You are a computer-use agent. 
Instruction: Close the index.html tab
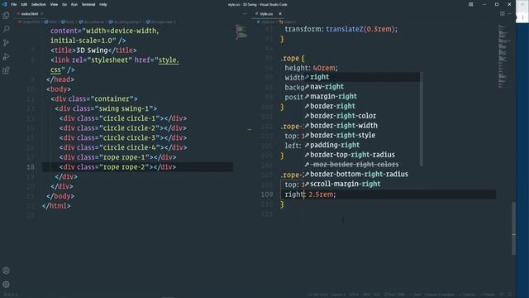tap(42, 14)
